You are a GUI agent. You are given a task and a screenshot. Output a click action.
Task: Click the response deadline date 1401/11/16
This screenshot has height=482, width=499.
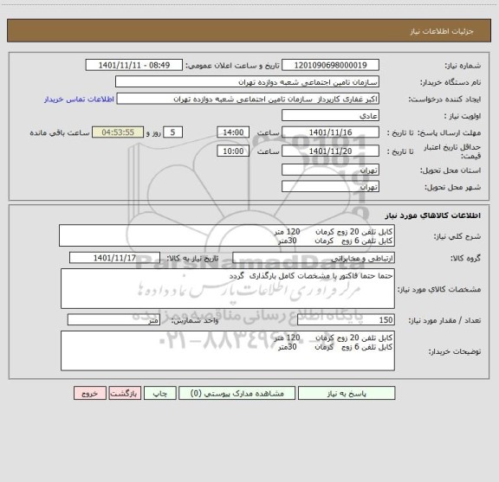(330, 132)
